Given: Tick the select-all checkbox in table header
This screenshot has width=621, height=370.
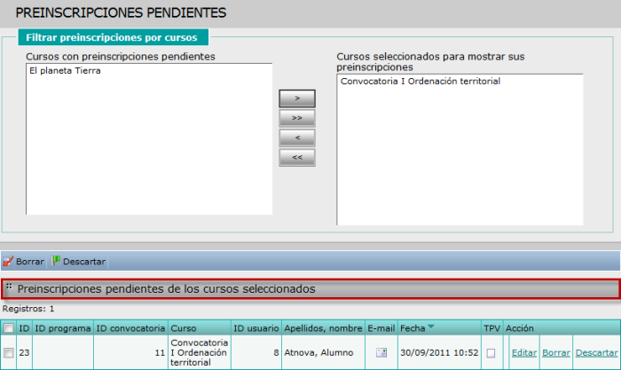Looking at the screenshot, I should [9, 328].
